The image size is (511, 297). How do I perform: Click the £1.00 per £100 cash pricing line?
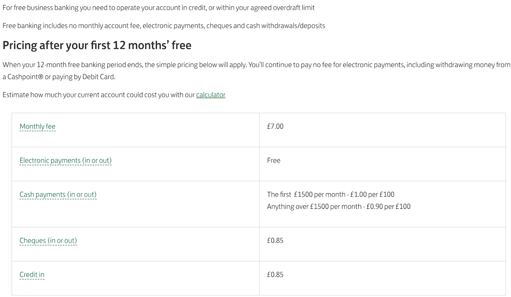pos(331,194)
